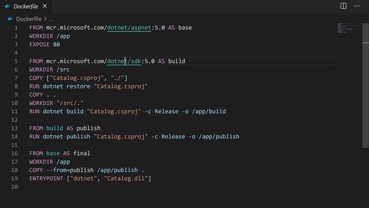Image resolution: width=369 pixels, height=208 pixels.
Task: Click "Catalog.csproj" on line 14
Action: (121, 136)
